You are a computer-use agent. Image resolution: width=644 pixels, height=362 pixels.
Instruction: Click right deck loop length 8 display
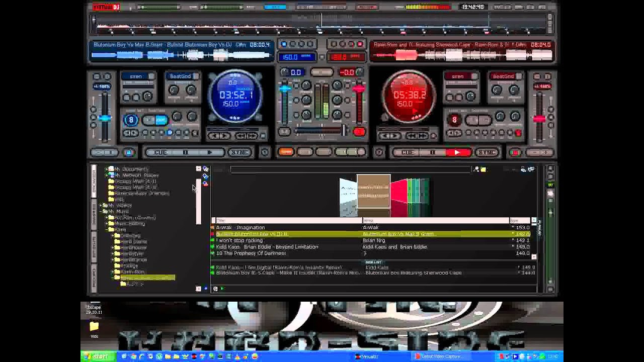[x=454, y=120]
